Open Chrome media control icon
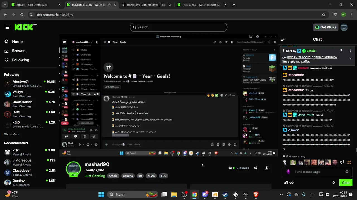Screen dimensions: 357x200 point(335,15)
